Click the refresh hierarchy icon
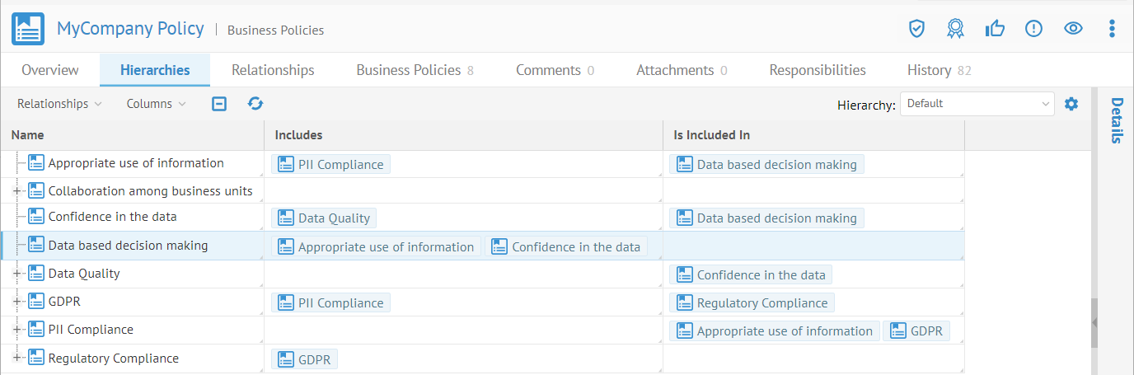The width and height of the screenshot is (1134, 375). [255, 104]
